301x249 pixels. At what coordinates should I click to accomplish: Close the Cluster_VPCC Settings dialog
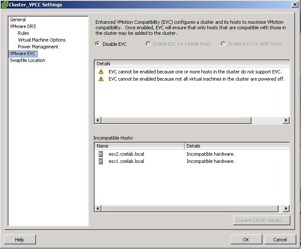[x=295, y=4]
